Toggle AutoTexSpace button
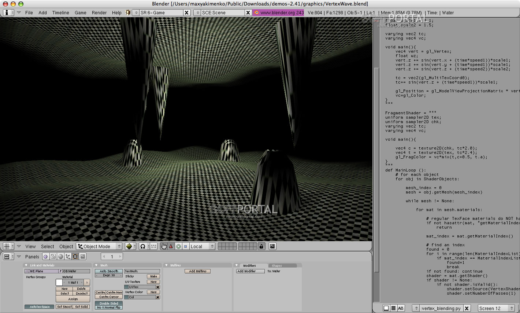This screenshot has width=520, height=313. tap(40, 307)
